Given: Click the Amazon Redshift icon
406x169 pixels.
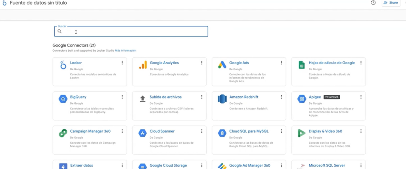Looking at the screenshot, I should tap(222, 99).
